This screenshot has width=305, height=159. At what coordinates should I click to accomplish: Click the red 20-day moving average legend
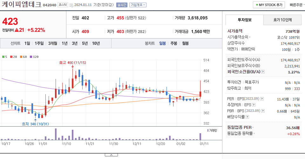[x=14, y=57]
